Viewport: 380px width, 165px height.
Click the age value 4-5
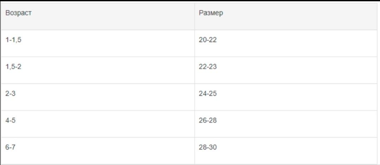click(x=11, y=120)
